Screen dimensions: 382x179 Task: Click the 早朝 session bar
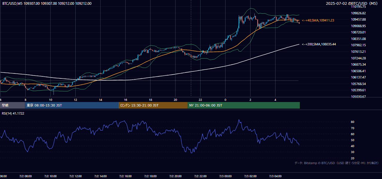(12, 105)
